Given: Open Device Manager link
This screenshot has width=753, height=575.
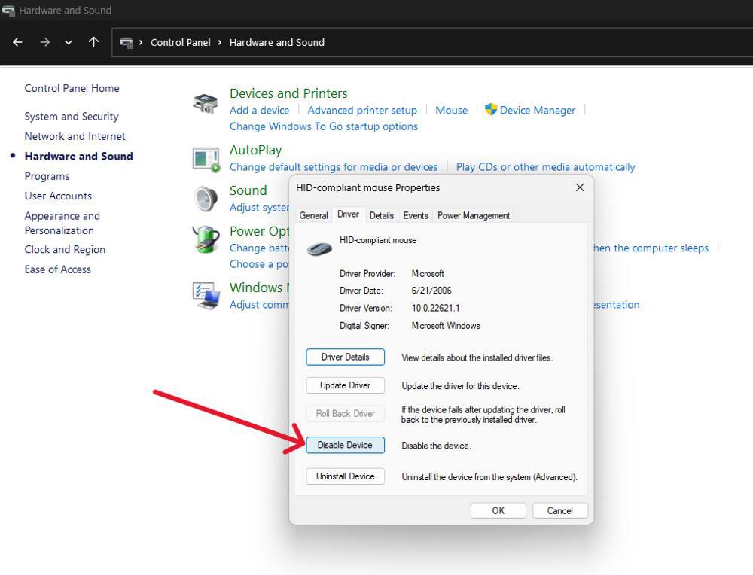Looking at the screenshot, I should point(538,111).
